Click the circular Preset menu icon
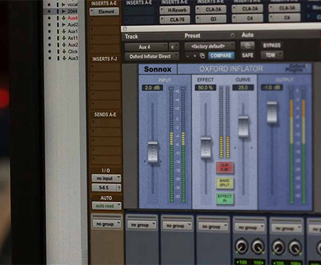The height and width of the screenshot is (265, 321). [232, 35]
